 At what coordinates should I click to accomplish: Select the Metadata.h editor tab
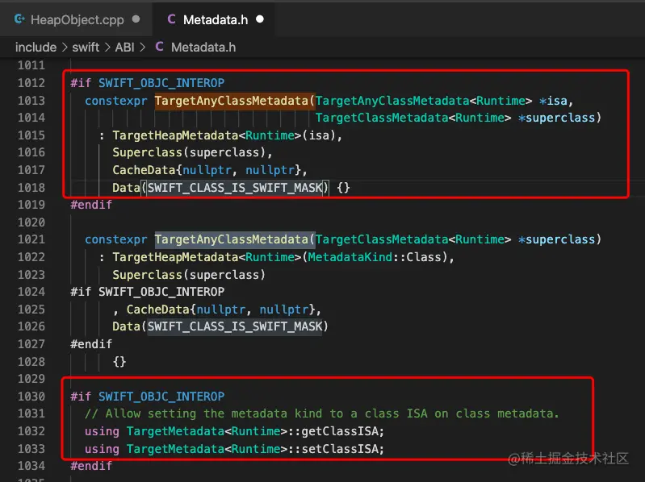click(214, 19)
